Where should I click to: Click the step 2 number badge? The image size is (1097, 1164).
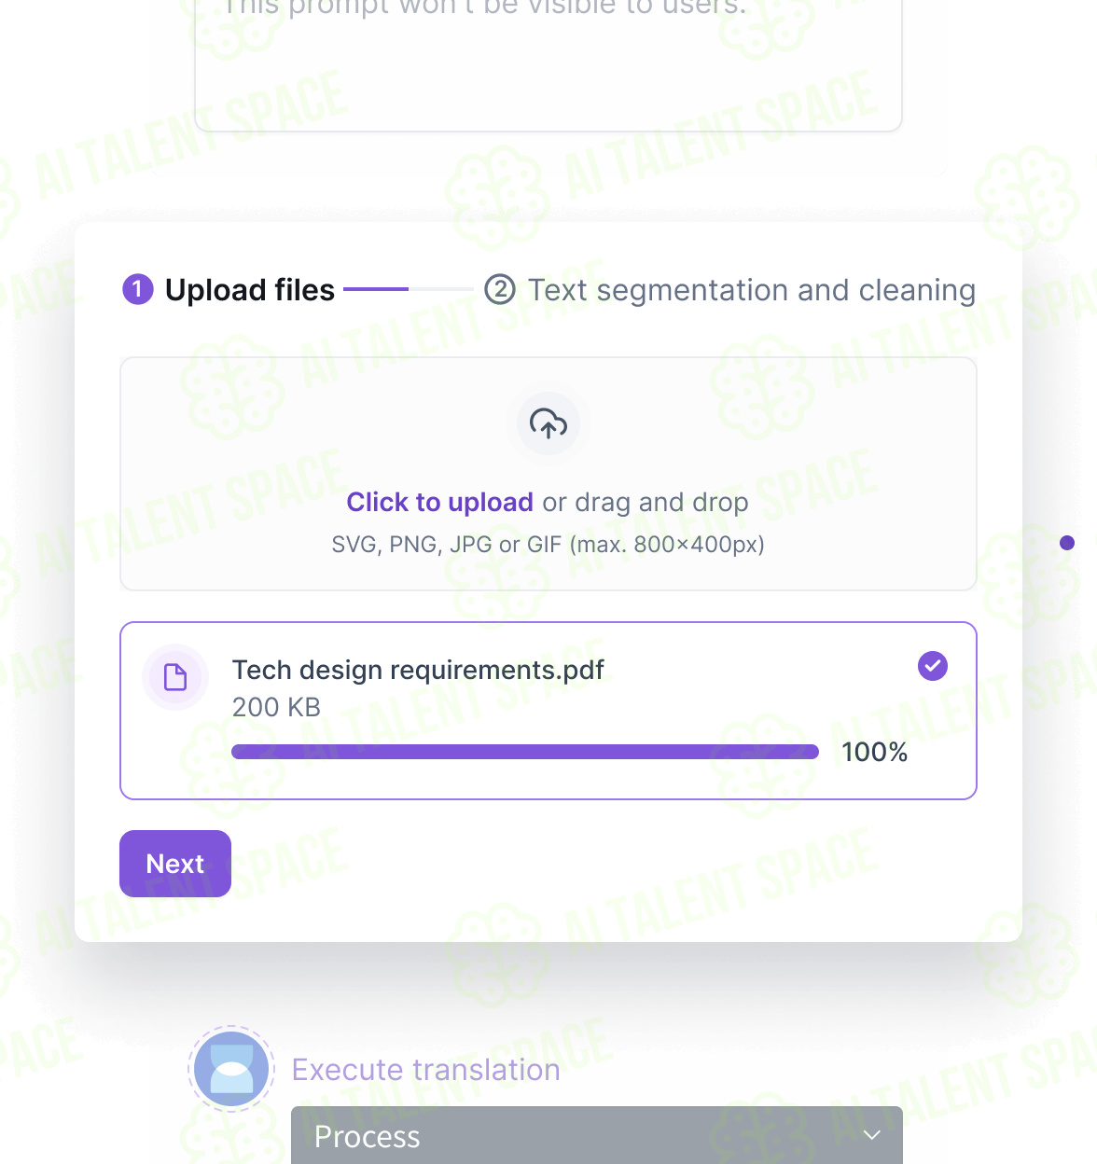point(501,289)
